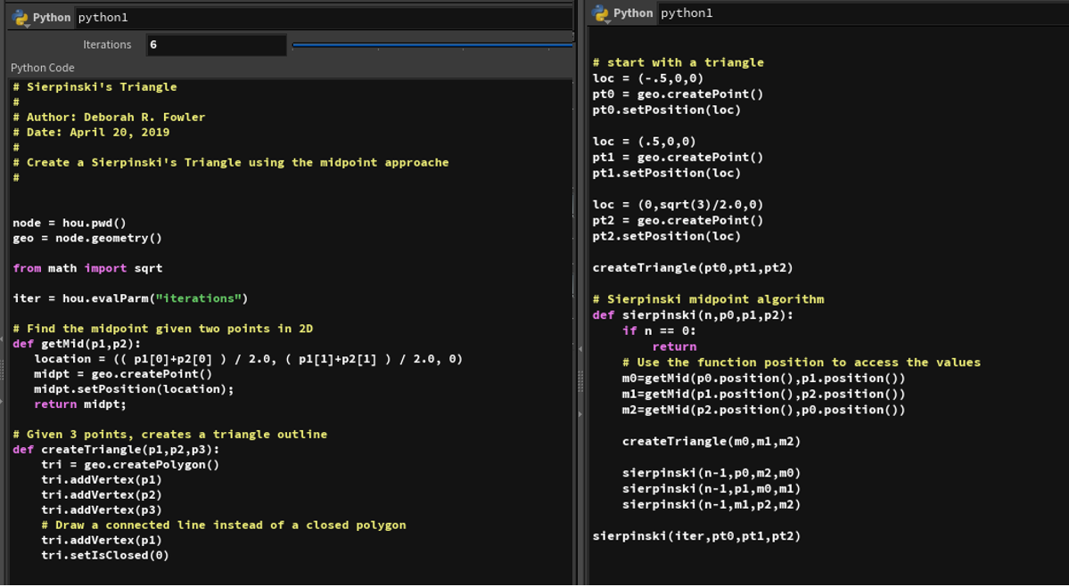Image resolution: width=1069 pixels, height=587 pixels.
Task: Click the Iterations slider track
Action: click(x=432, y=45)
